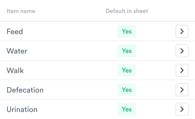Viewport: 195px width, 119px height.
Task: Open Defecation using the right chevron
Action: click(x=182, y=90)
